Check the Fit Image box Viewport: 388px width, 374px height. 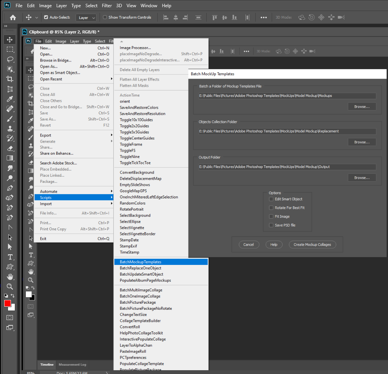point(271,216)
